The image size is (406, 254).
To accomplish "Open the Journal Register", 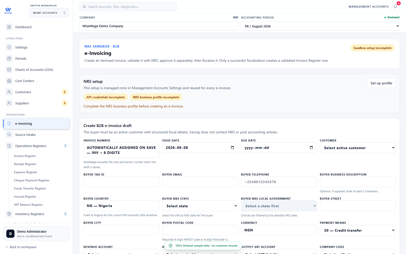I will pos(25,197).
